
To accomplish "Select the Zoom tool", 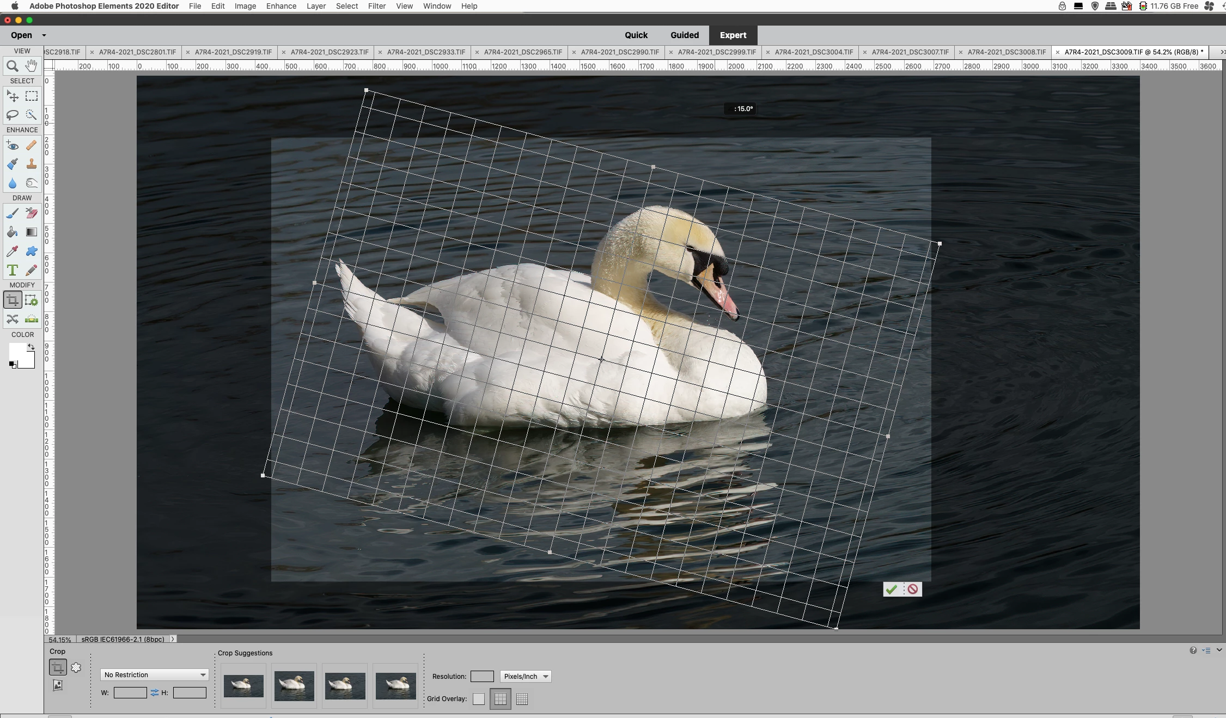I will [12, 66].
